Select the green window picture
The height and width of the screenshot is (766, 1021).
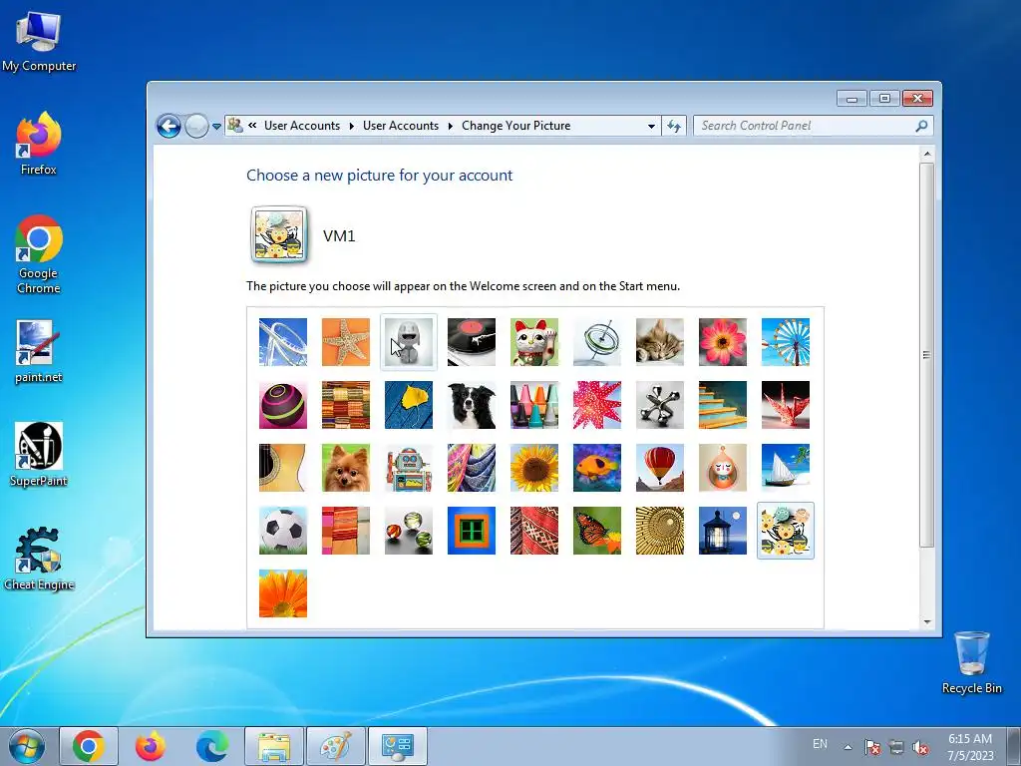472,531
